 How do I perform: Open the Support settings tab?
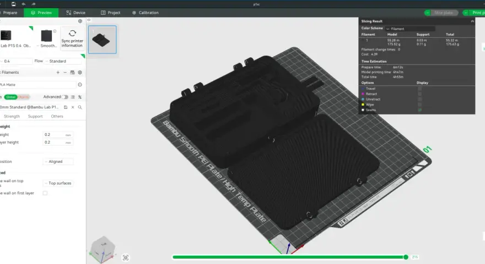point(35,117)
